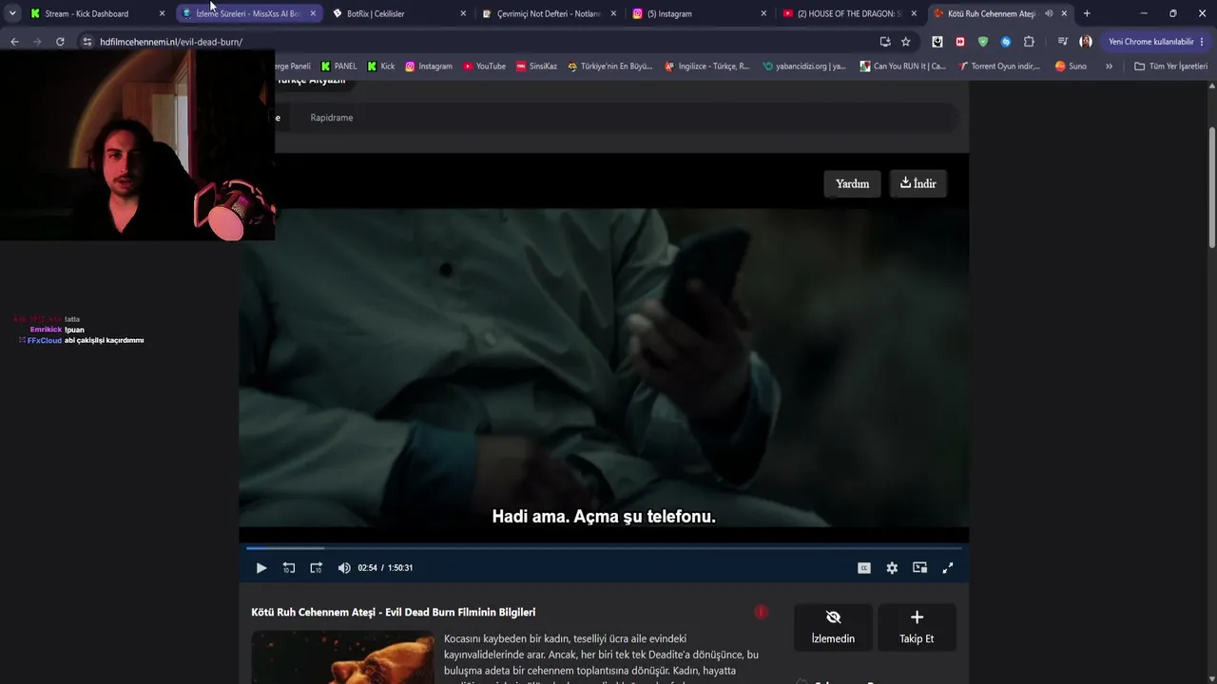View site information for hdfilmcehennemi

click(87, 42)
